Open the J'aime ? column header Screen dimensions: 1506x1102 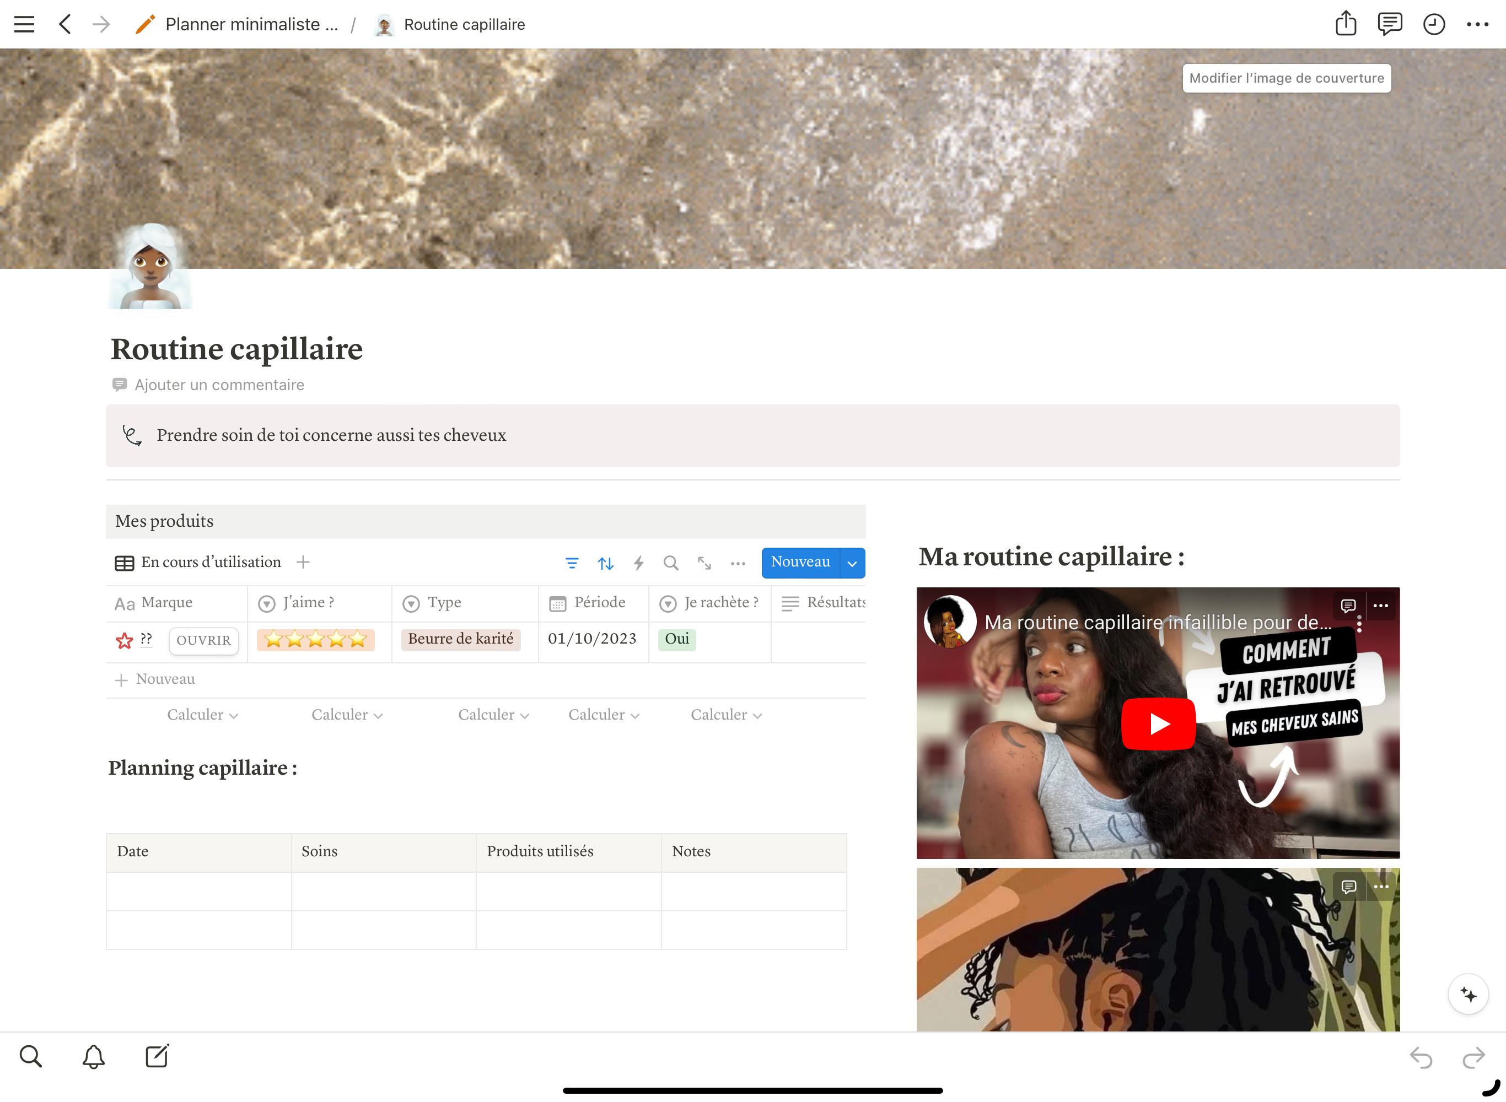pyautogui.click(x=320, y=603)
